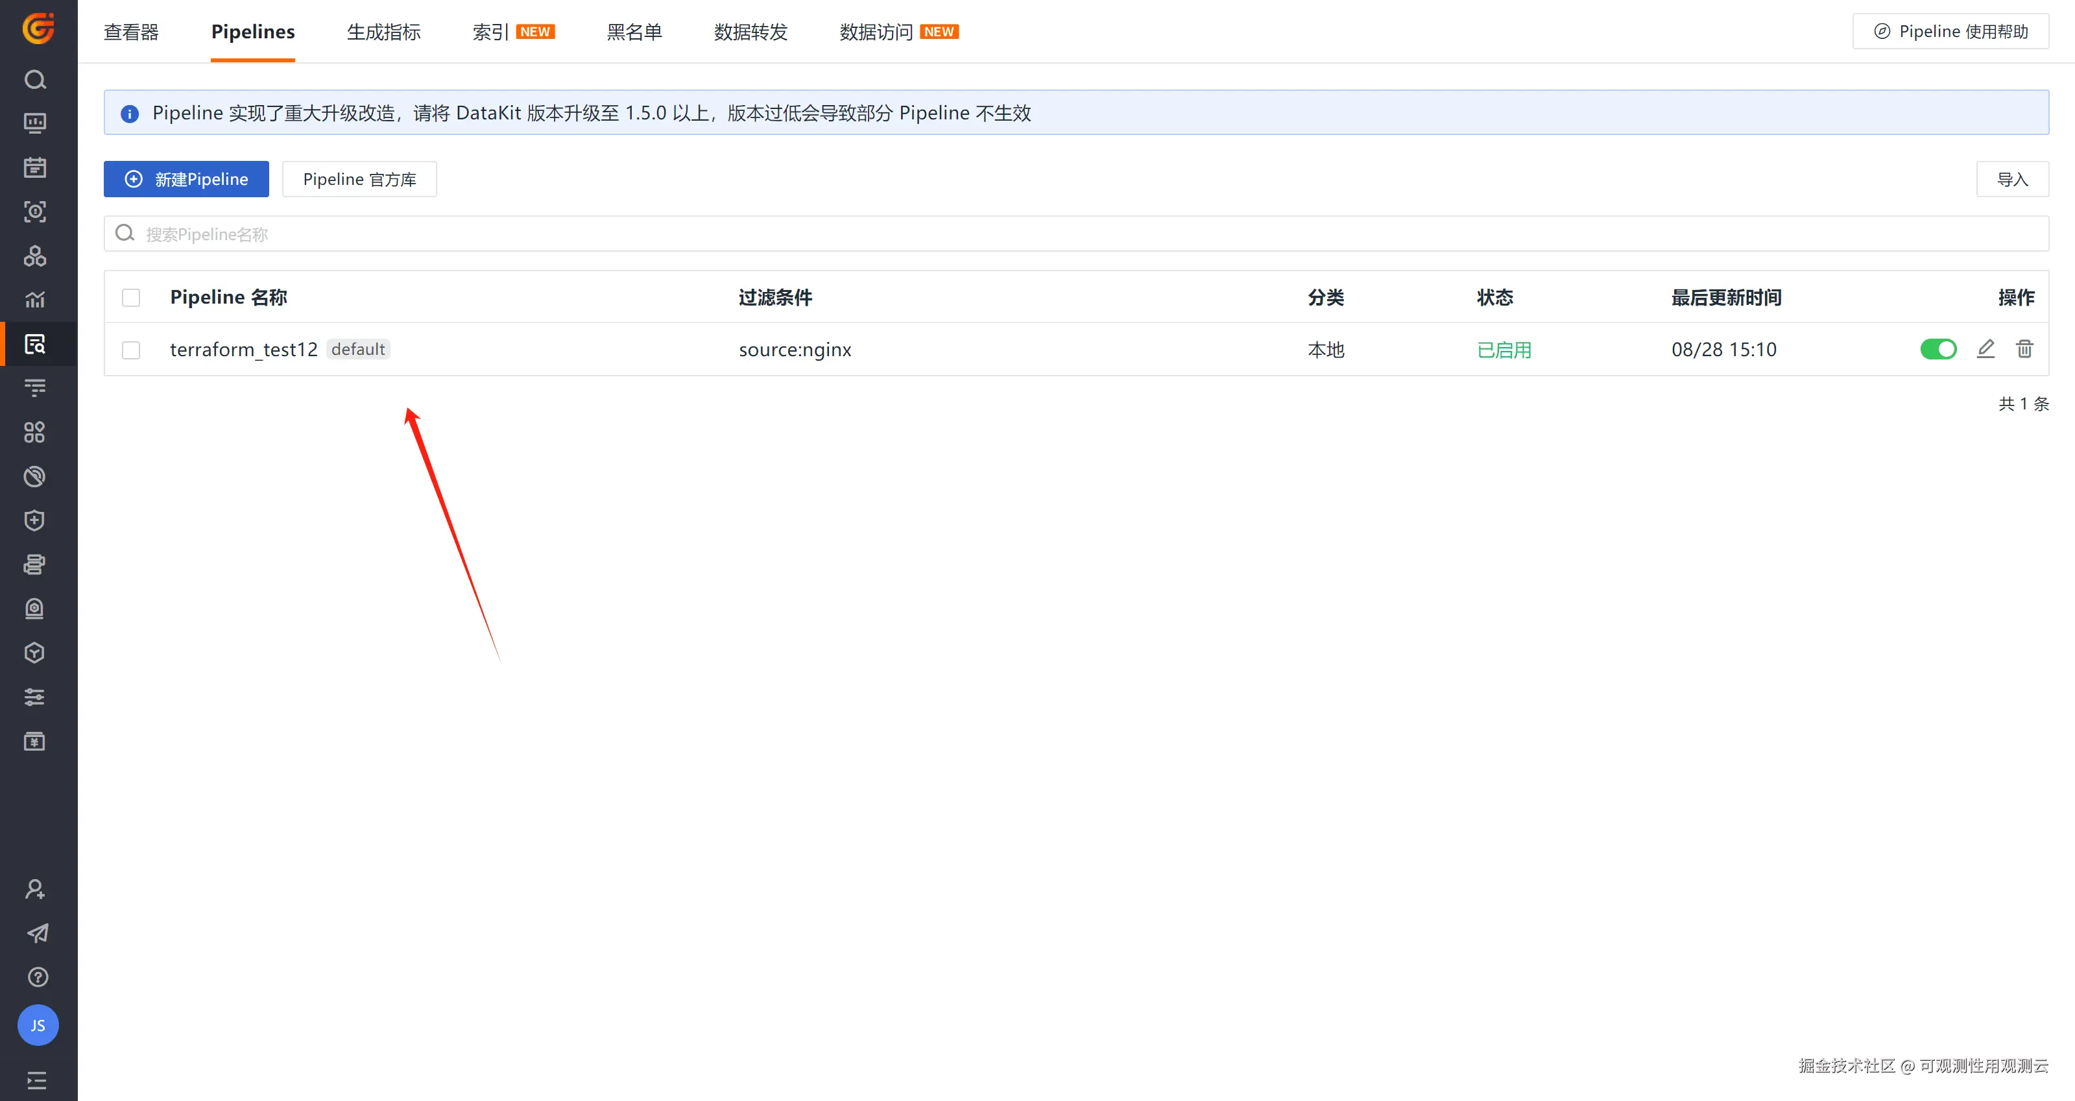
Task: Switch to the 生成指标 tab
Action: pyautogui.click(x=383, y=32)
